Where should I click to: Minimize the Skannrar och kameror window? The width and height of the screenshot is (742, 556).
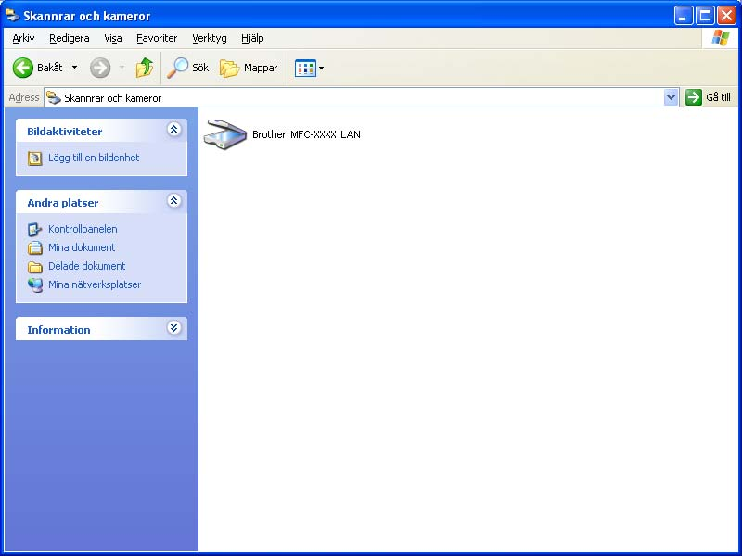coord(684,16)
